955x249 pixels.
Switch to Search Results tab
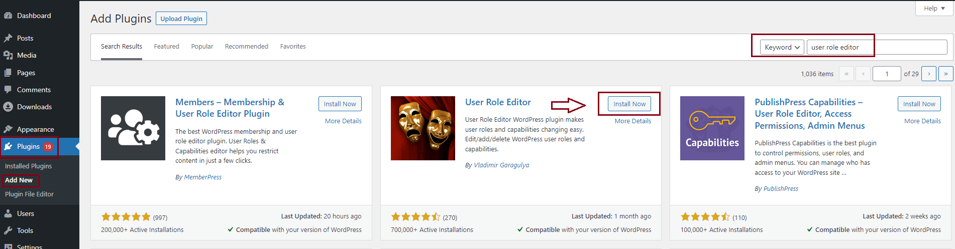coord(122,47)
